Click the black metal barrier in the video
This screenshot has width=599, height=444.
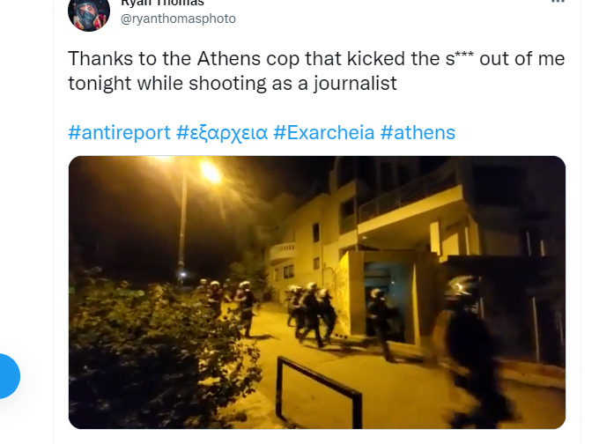pyautogui.click(x=319, y=392)
